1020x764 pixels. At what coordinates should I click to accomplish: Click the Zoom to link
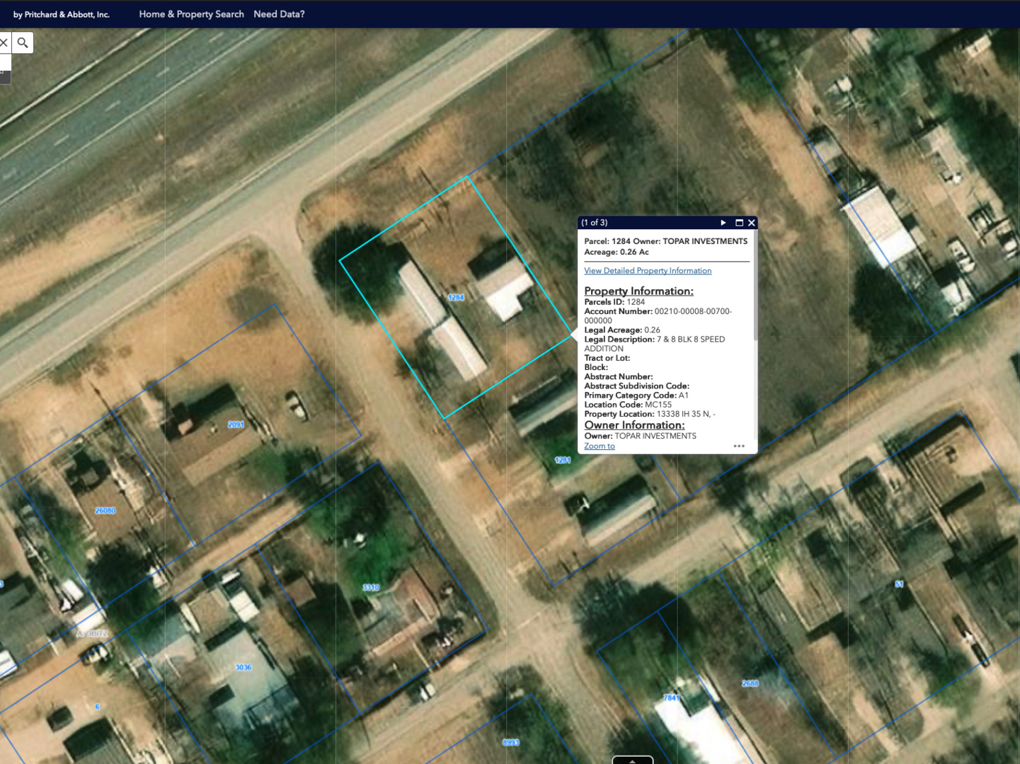point(599,446)
